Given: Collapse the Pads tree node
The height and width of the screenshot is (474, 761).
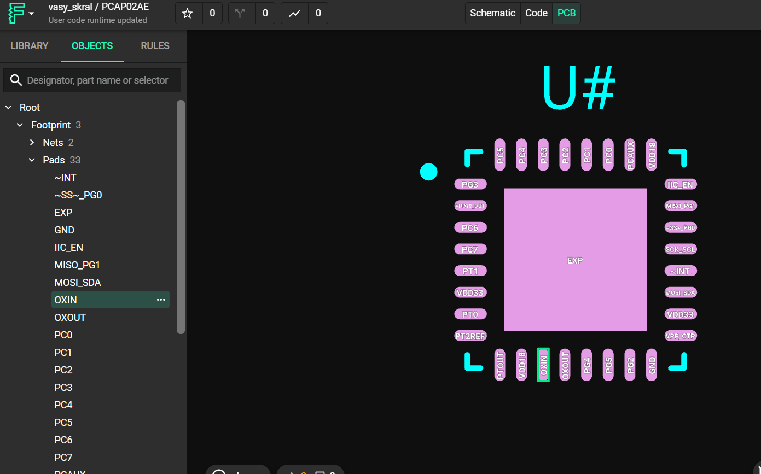Looking at the screenshot, I should pyautogui.click(x=32, y=160).
